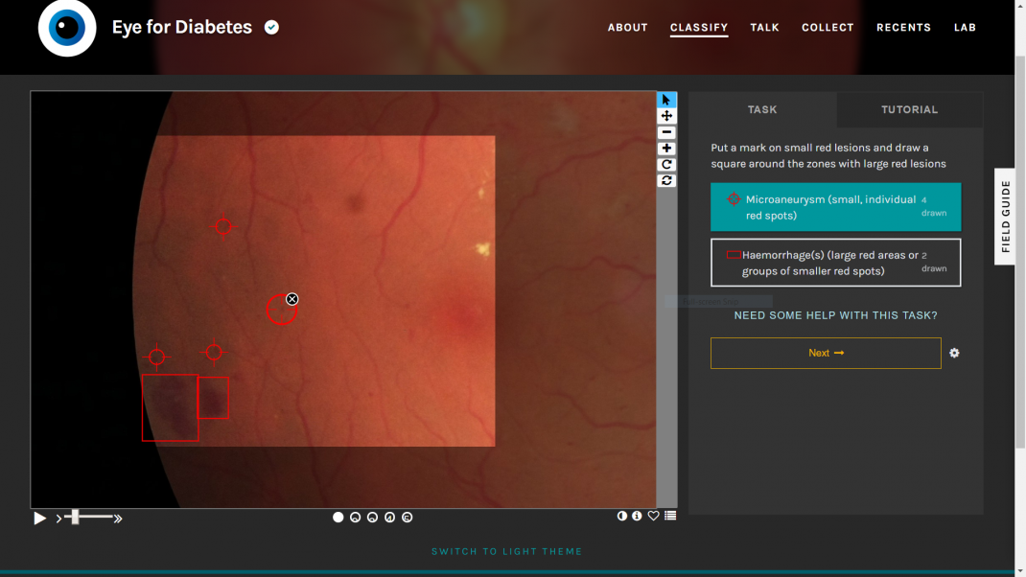Image resolution: width=1026 pixels, height=577 pixels.
Task: Go to About page
Action: [x=627, y=28]
